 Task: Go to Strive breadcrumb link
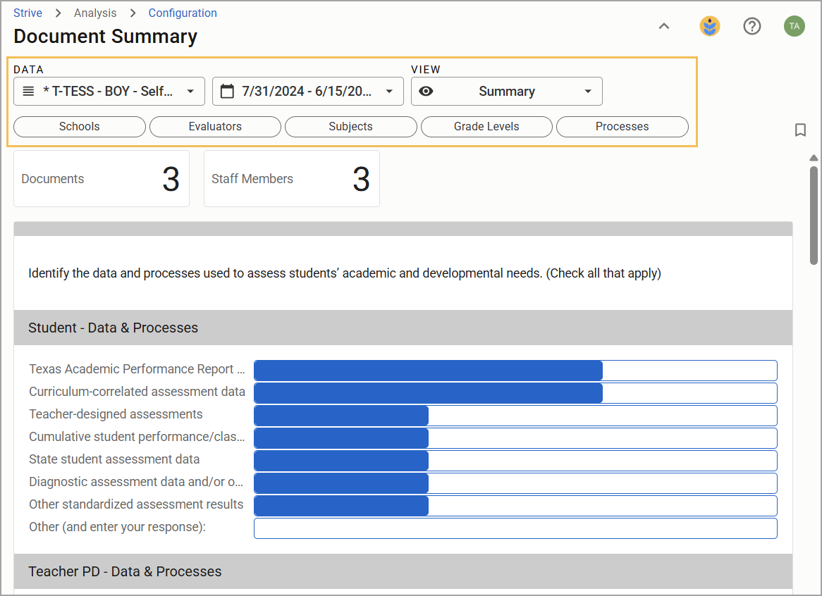27,13
